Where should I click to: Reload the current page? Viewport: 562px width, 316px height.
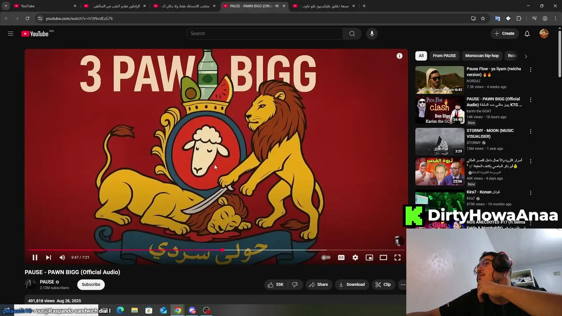pos(27,18)
